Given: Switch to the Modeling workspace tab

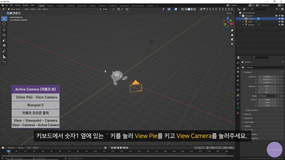Looking at the screenshot, I should point(50,6).
